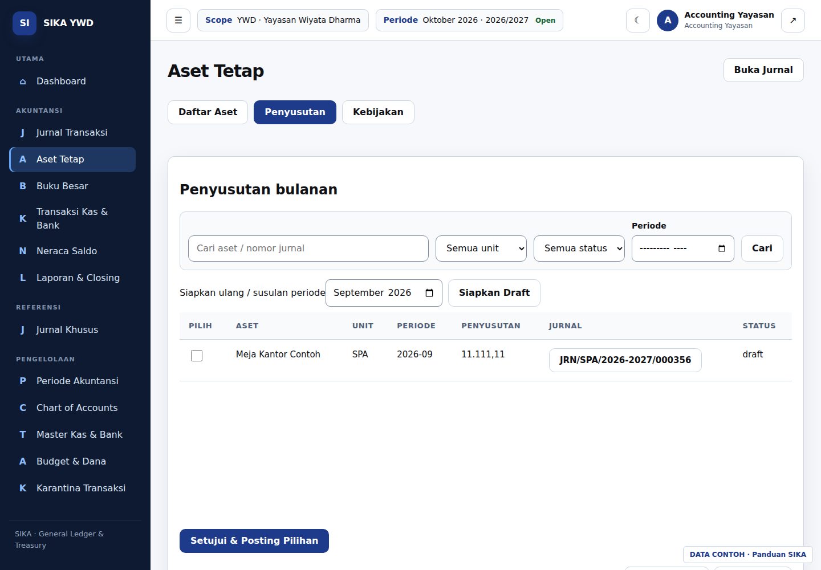The image size is (821, 570).
Task: Click the SIKA YWD title
Action: [x=68, y=23]
